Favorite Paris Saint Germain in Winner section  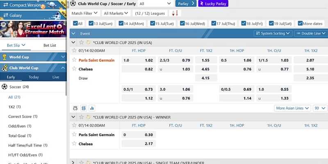pos(74,134)
